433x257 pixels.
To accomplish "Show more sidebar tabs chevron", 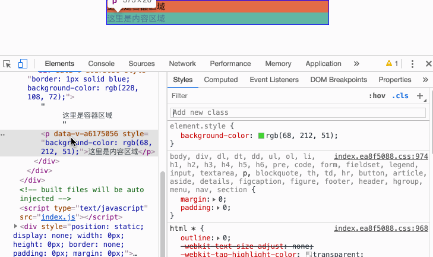I will [425, 80].
